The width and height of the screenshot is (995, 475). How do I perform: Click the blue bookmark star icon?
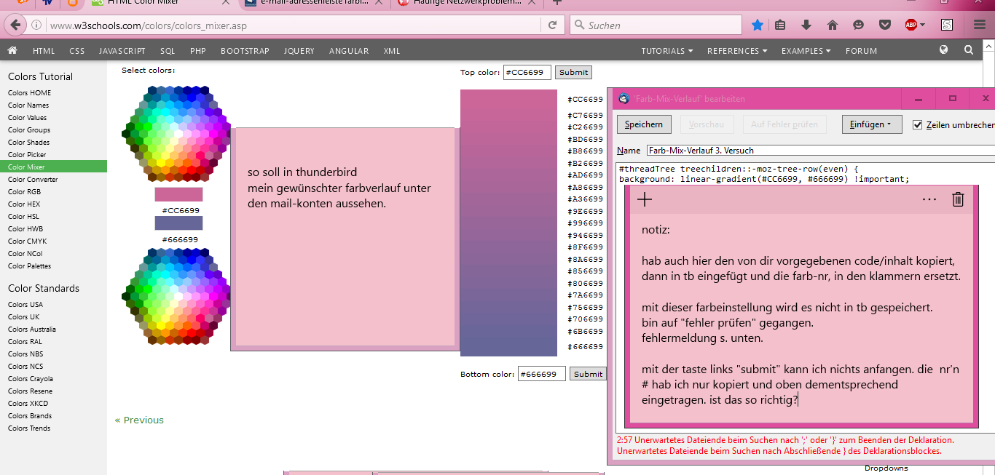(x=758, y=25)
